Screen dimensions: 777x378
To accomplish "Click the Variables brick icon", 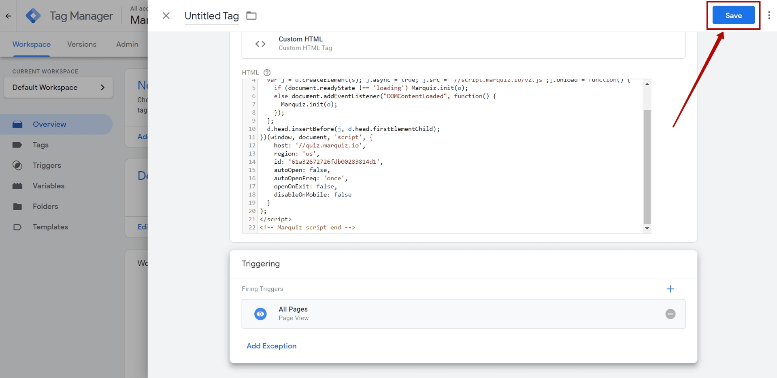I will click(x=17, y=186).
